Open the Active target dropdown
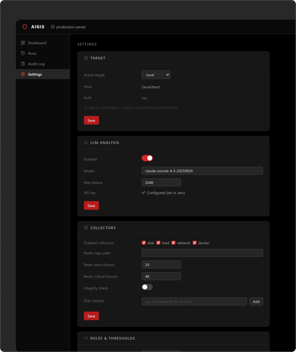 (x=156, y=75)
